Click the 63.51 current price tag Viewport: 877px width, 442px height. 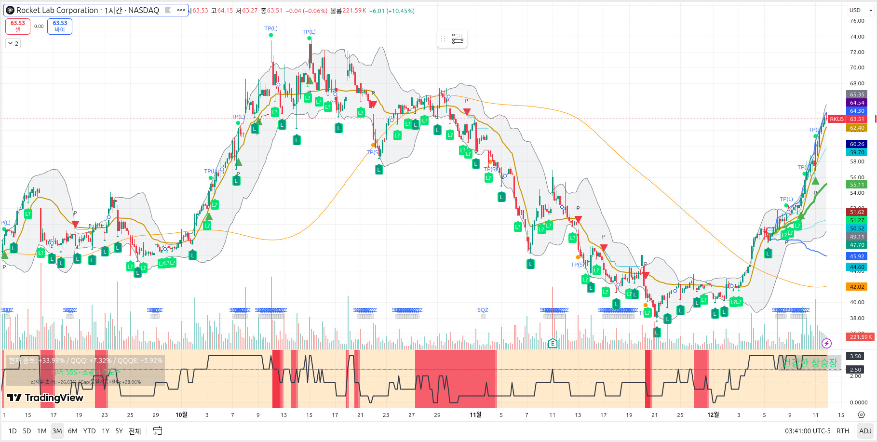coord(857,119)
